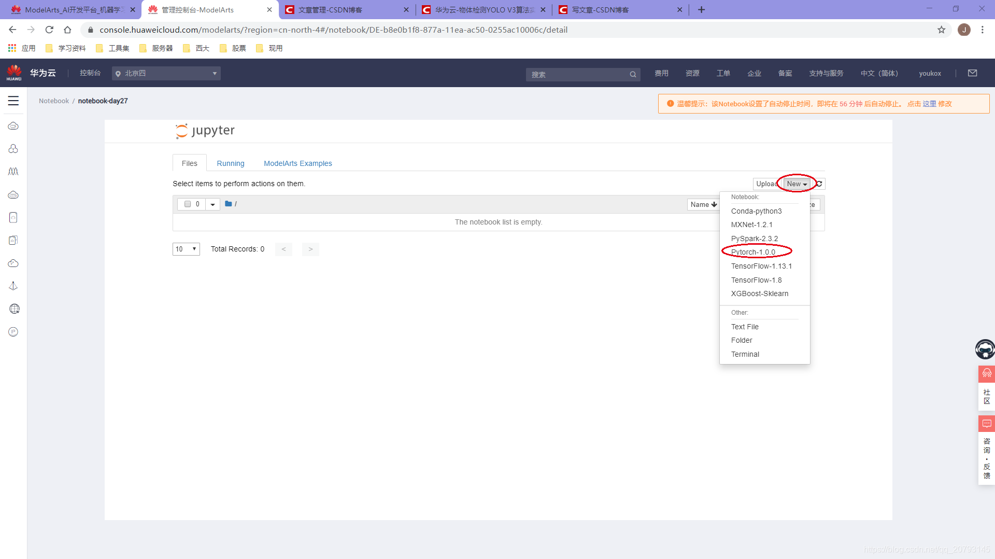The image size is (995, 559).
Task: Click the Upload button
Action: coord(766,184)
